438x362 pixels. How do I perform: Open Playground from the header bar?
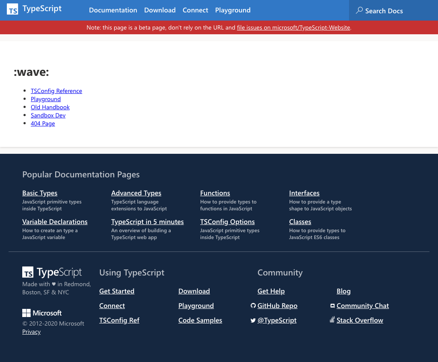click(233, 10)
